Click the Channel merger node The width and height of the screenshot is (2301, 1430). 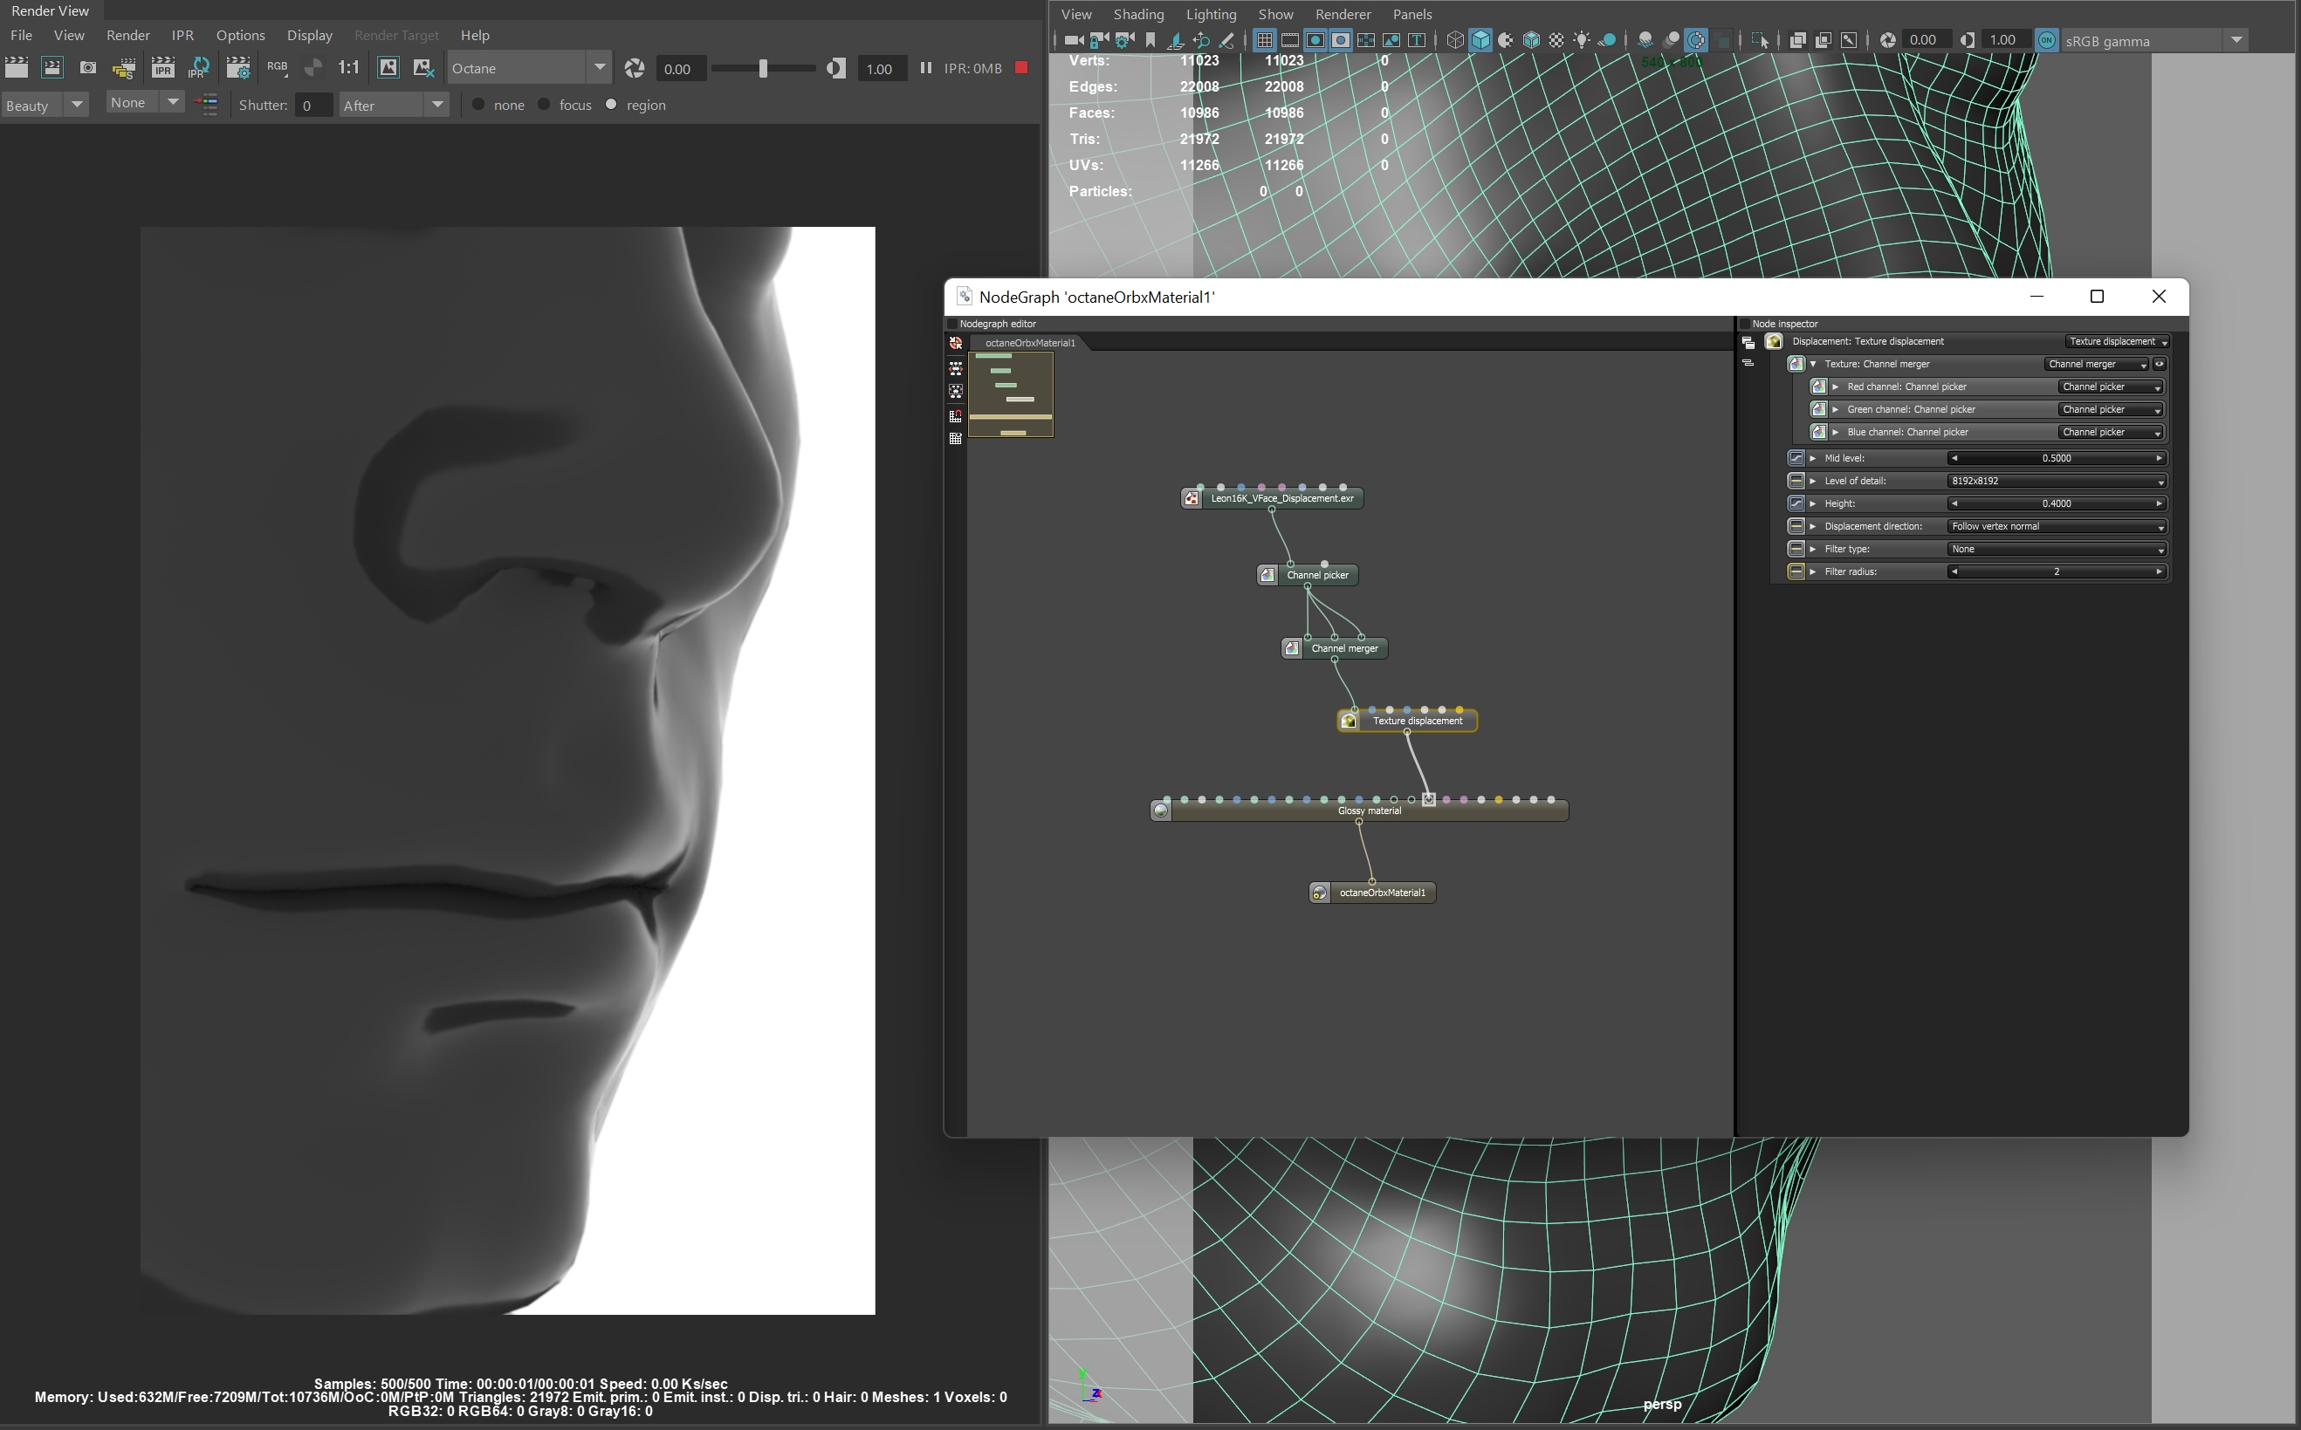coord(1343,649)
